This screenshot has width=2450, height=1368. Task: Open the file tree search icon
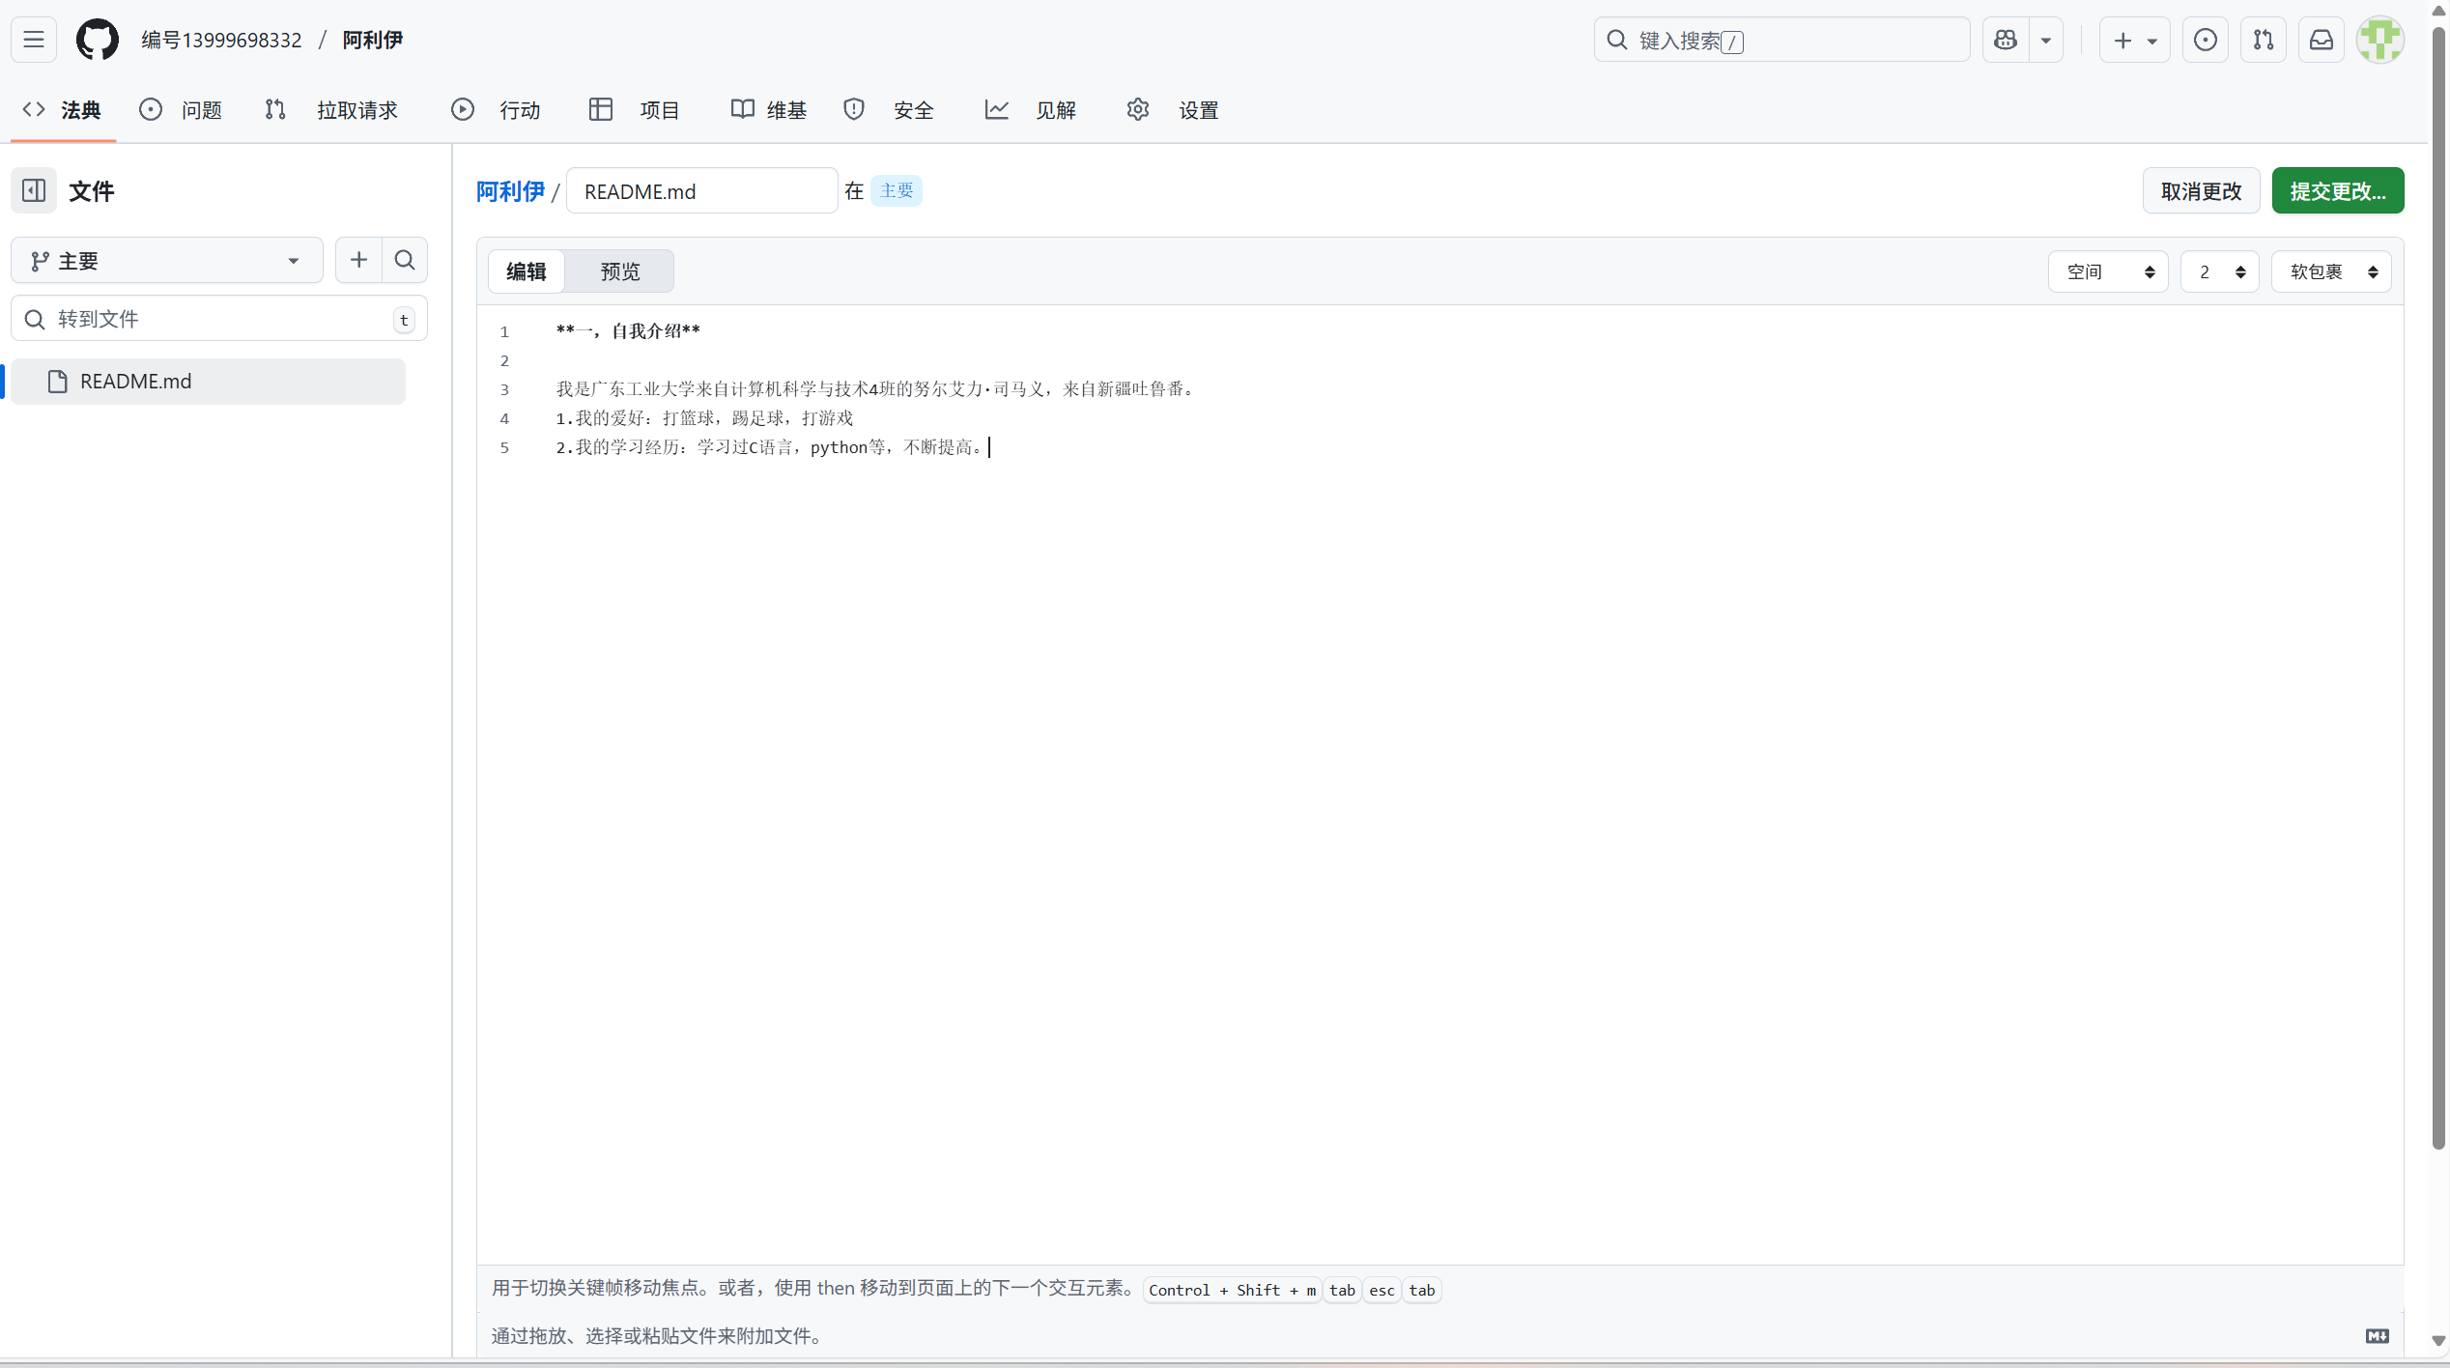pyautogui.click(x=405, y=260)
